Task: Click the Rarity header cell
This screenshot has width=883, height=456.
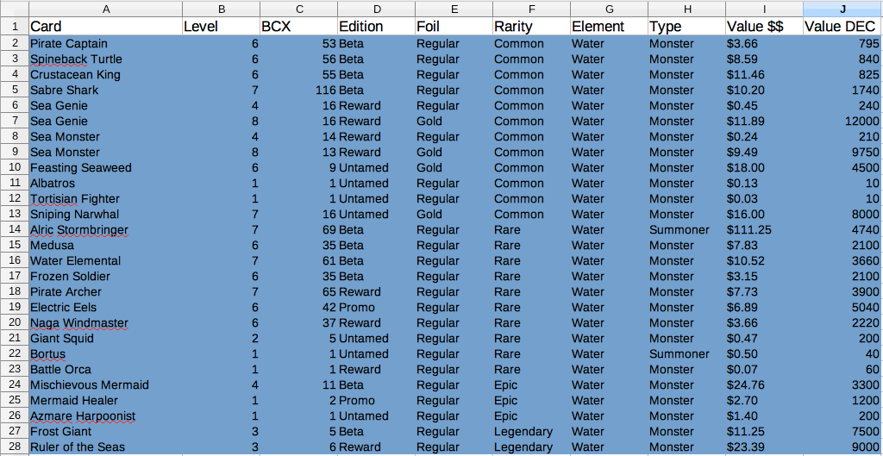Action: (x=531, y=27)
